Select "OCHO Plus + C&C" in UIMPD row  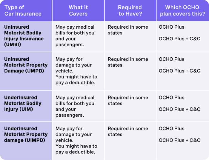pos(179,140)
